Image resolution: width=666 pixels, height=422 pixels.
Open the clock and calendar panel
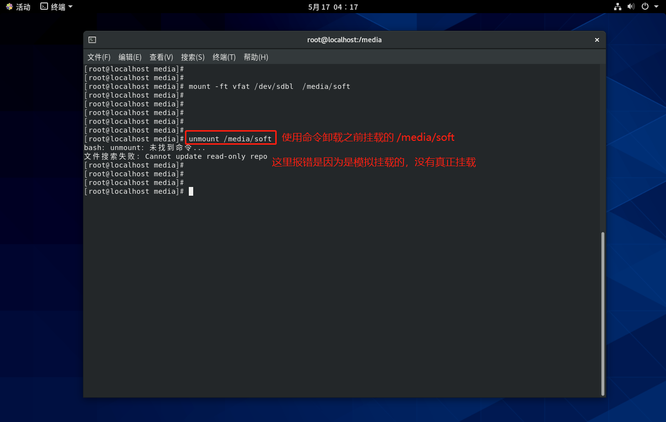click(333, 7)
